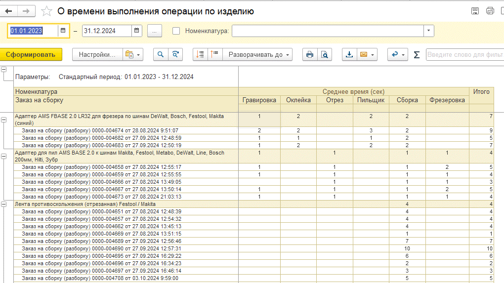504x283 pixels.
Task: Click the Сформировать button
Action: [x=31, y=55]
